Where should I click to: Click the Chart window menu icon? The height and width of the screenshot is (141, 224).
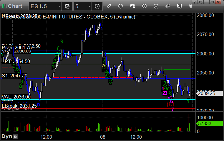tap(4, 6)
